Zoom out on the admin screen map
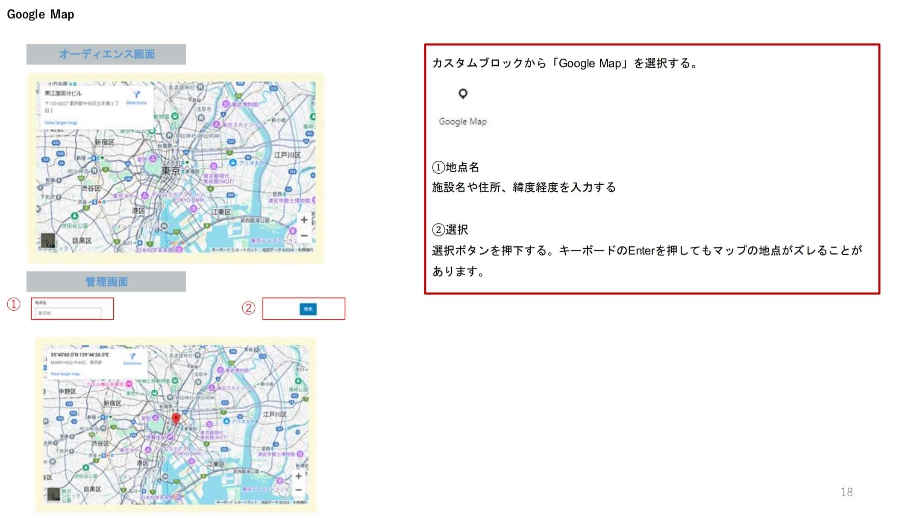The image size is (923, 516). click(299, 490)
